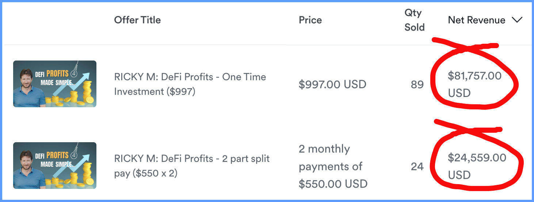The height and width of the screenshot is (202, 534).
Task: Click the $997.00 USD price cell
Action: tap(332, 85)
